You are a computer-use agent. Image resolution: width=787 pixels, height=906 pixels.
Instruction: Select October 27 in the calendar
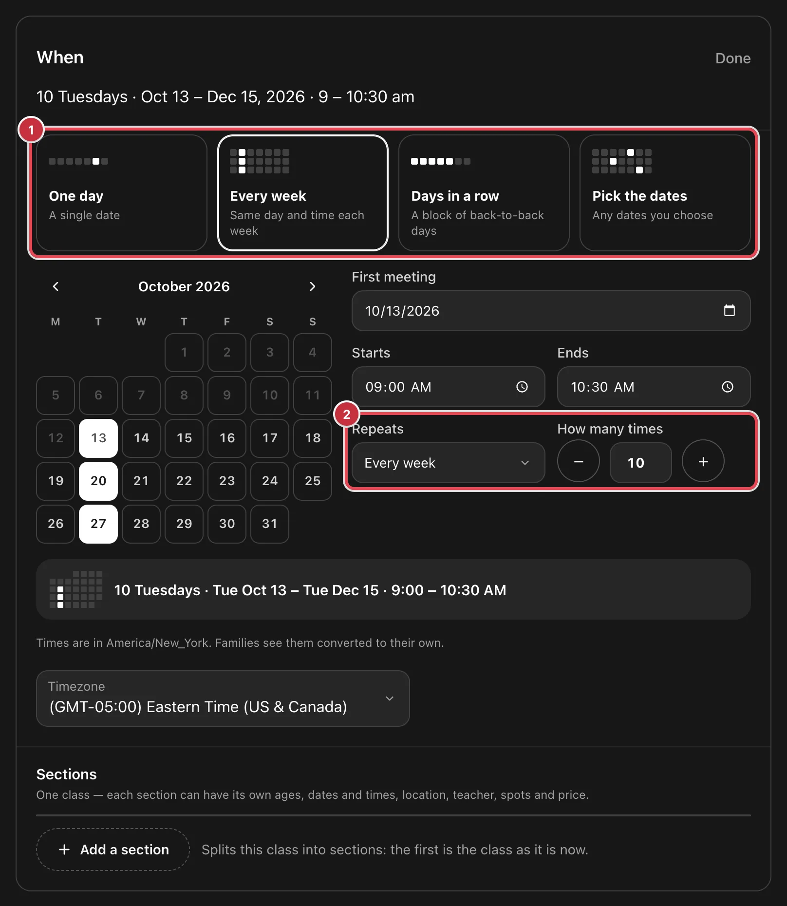(98, 524)
